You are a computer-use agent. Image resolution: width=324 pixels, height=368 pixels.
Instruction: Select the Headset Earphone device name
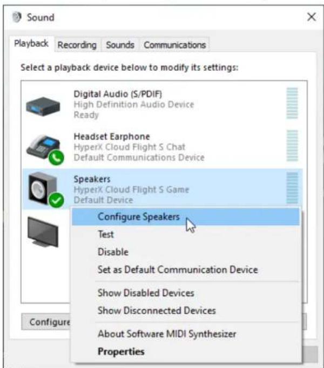click(x=112, y=137)
